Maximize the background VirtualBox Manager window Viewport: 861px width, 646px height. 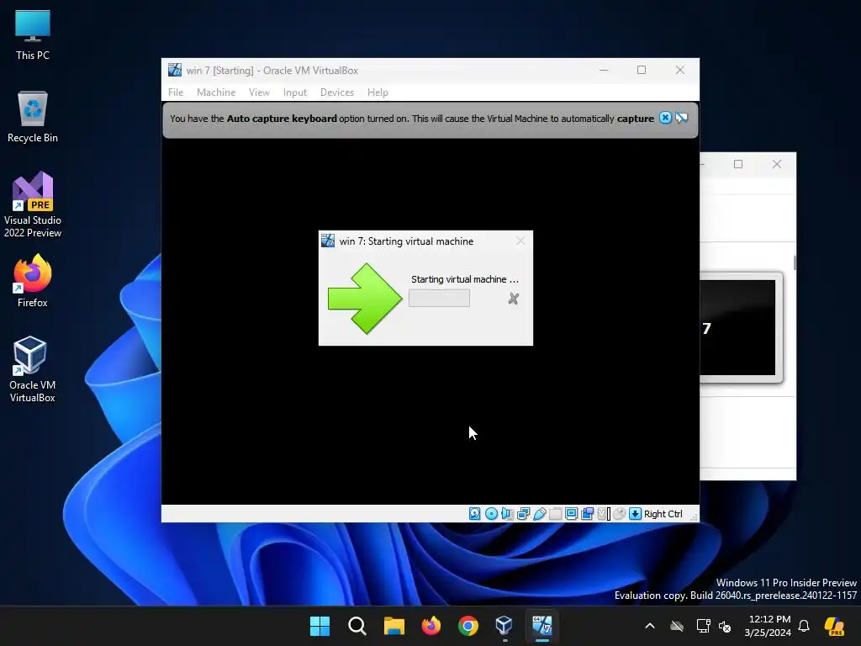coord(738,164)
